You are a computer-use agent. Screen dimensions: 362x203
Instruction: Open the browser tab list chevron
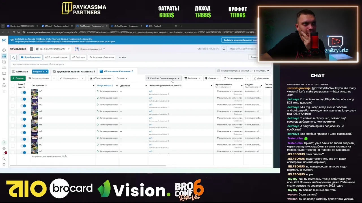[3, 26]
